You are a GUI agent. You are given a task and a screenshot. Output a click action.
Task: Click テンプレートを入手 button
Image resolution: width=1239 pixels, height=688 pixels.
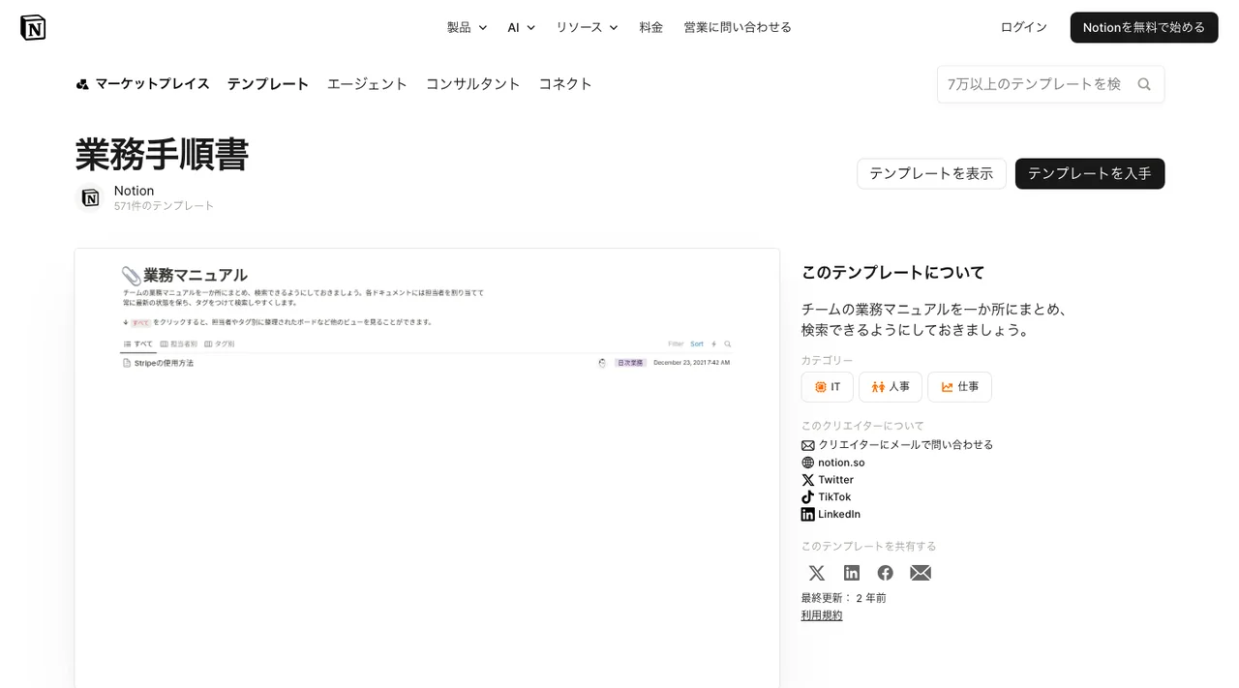(x=1090, y=173)
